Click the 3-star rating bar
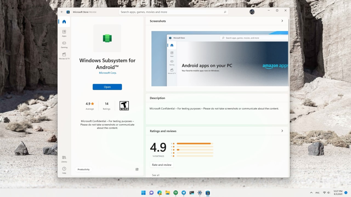This screenshot has width=351, height=197. (x=195, y=150)
